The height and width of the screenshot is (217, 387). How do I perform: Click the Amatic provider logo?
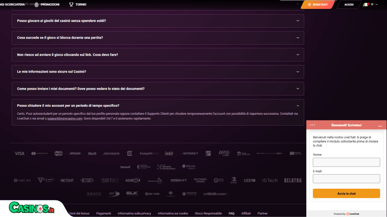[x=94, y=194]
